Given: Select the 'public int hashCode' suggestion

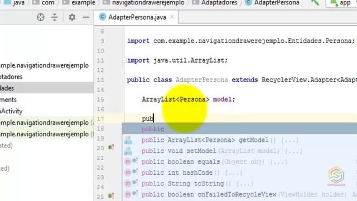Looking at the screenshot, I should [x=239, y=173].
